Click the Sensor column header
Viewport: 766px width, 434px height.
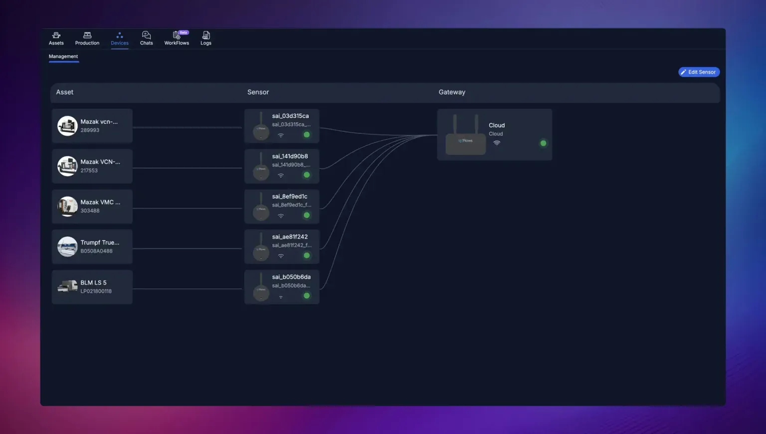[258, 92]
